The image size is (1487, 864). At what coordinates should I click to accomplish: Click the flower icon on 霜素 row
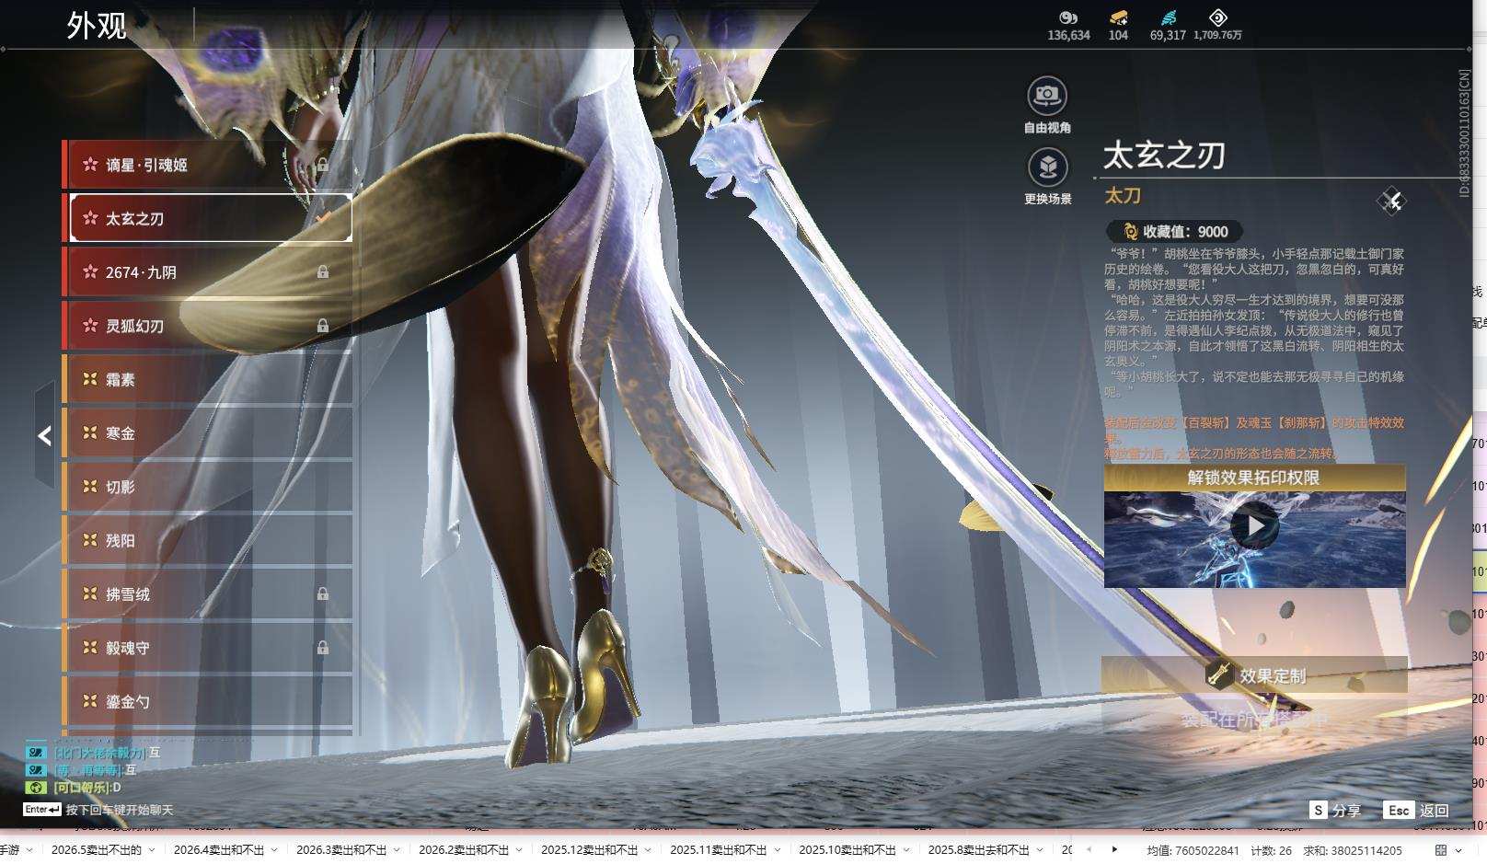point(90,379)
